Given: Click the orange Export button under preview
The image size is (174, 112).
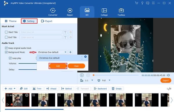Looking at the screenshot, I should click(x=166, y=81).
